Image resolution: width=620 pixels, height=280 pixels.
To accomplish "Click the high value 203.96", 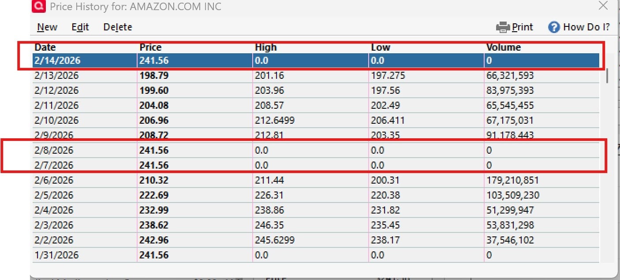I will point(269,91).
